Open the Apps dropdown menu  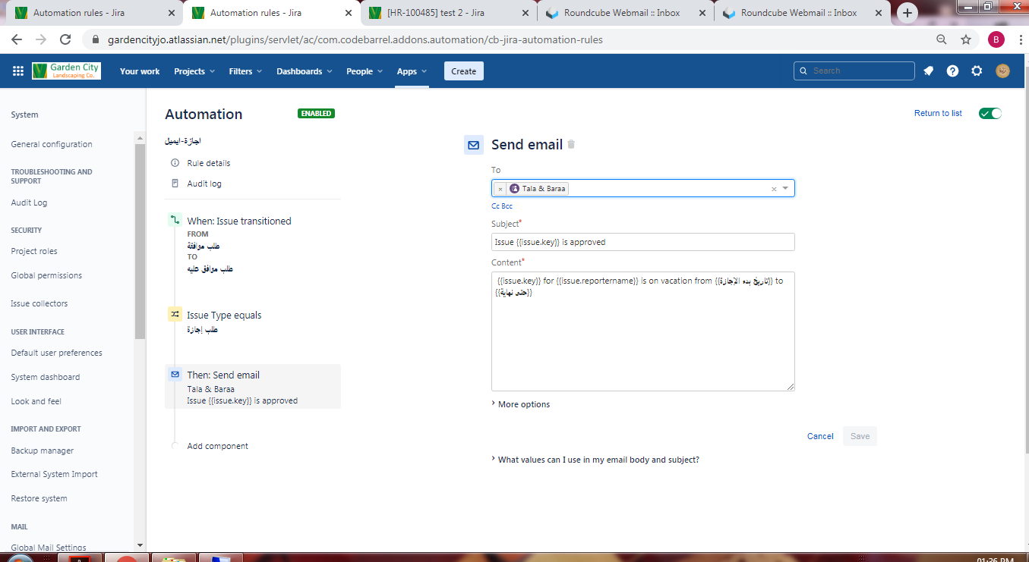coord(412,71)
